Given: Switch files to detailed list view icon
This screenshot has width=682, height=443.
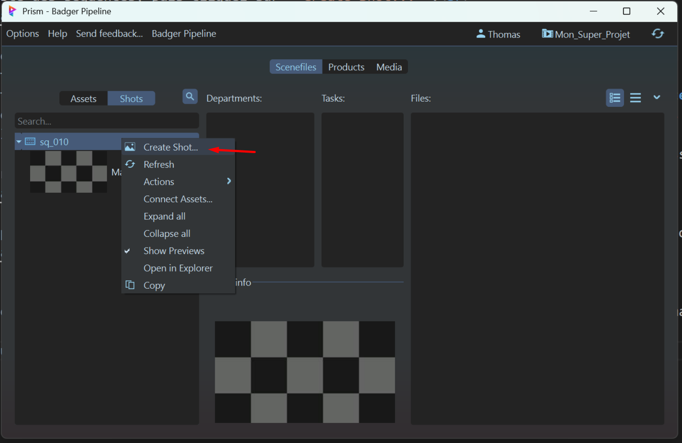Looking at the screenshot, I should pyautogui.click(x=615, y=98).
